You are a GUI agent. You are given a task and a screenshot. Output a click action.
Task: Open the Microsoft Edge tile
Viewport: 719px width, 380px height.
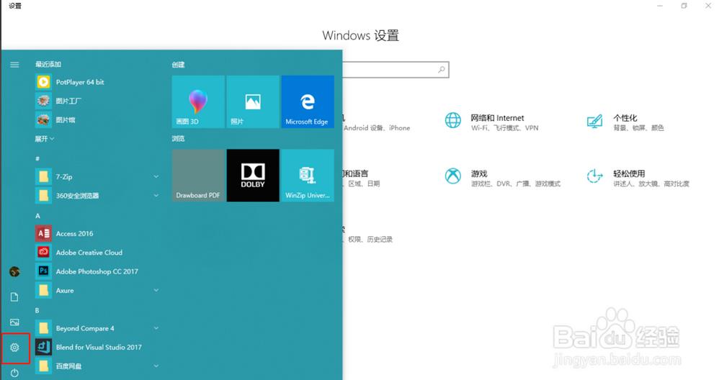point(308,101)
